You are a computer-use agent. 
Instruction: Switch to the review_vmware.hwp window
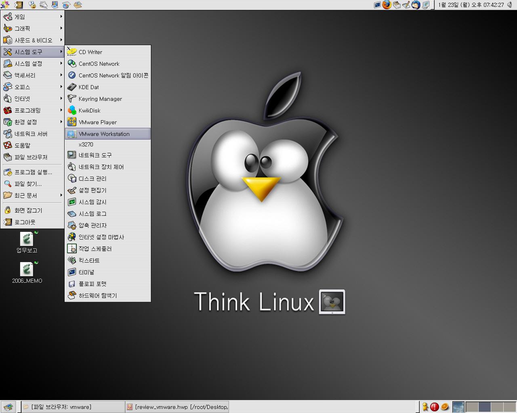click(x=177, y=407)
